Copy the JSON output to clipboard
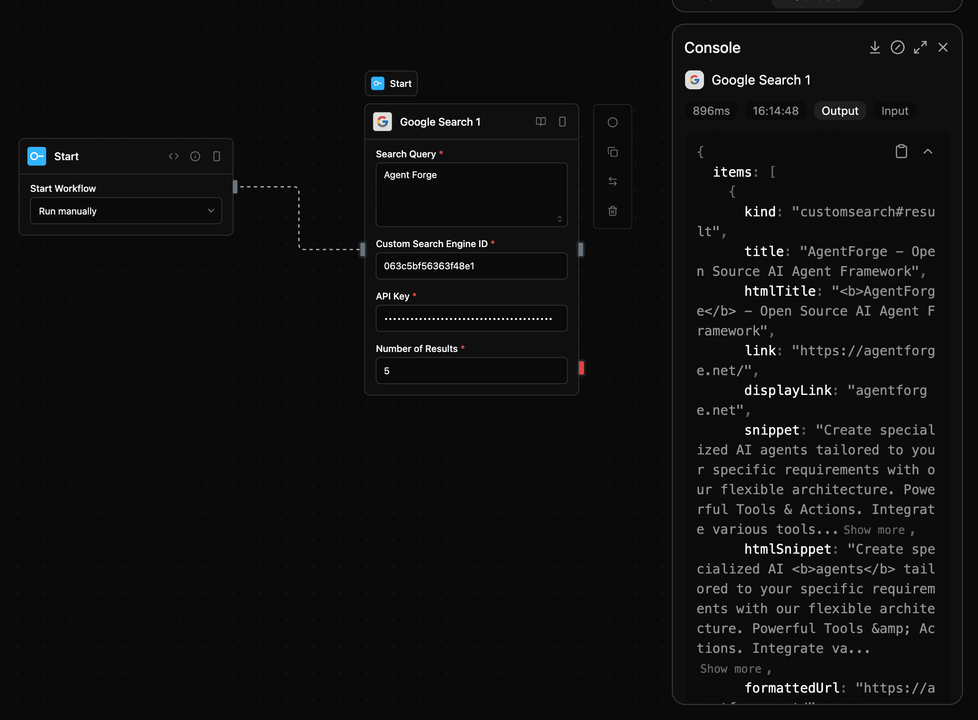This screenshot has width=978, height=720. click(901, 151)
